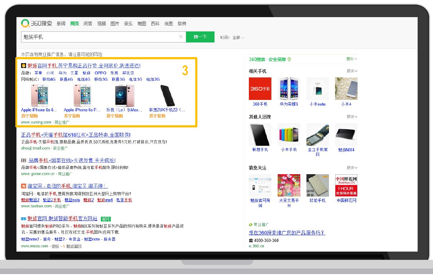
Task: Go to the 视频 tab
Action: (x=102, y=24)
